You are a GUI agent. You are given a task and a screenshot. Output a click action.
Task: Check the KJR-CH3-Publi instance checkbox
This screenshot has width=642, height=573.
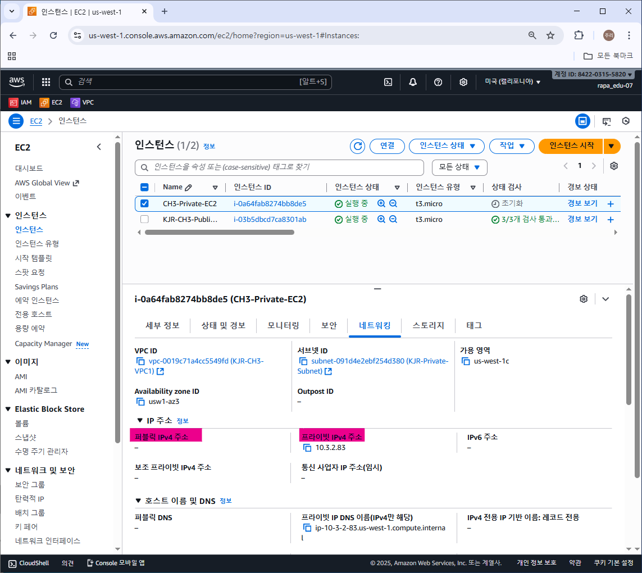[x=144, y=219]
